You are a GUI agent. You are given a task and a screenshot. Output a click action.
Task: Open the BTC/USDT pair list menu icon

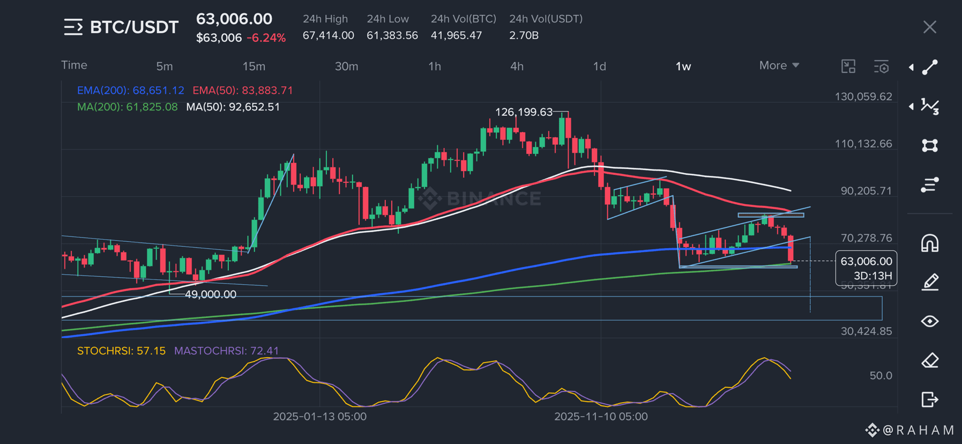pos(73,27)
